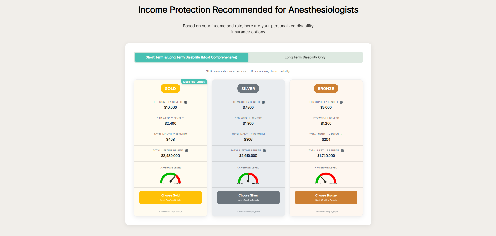Click info icon beside Bronze Total Lifetime Benefit
The width and height of the screenshot is (496, 236).
(x=342, y=151)
